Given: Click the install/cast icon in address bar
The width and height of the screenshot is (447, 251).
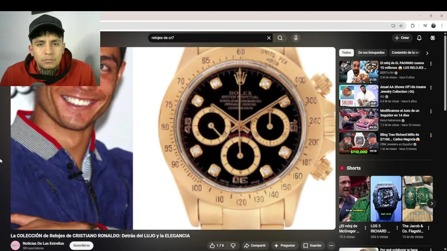Looking at the screenshot, I should pos(393,26).
